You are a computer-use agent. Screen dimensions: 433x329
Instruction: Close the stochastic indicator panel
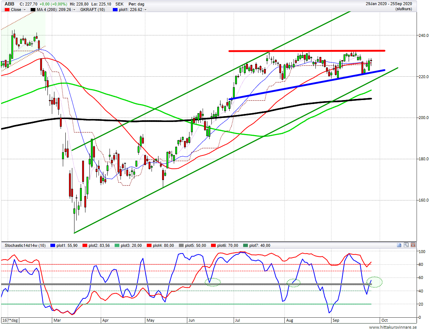tap(413, 245)
